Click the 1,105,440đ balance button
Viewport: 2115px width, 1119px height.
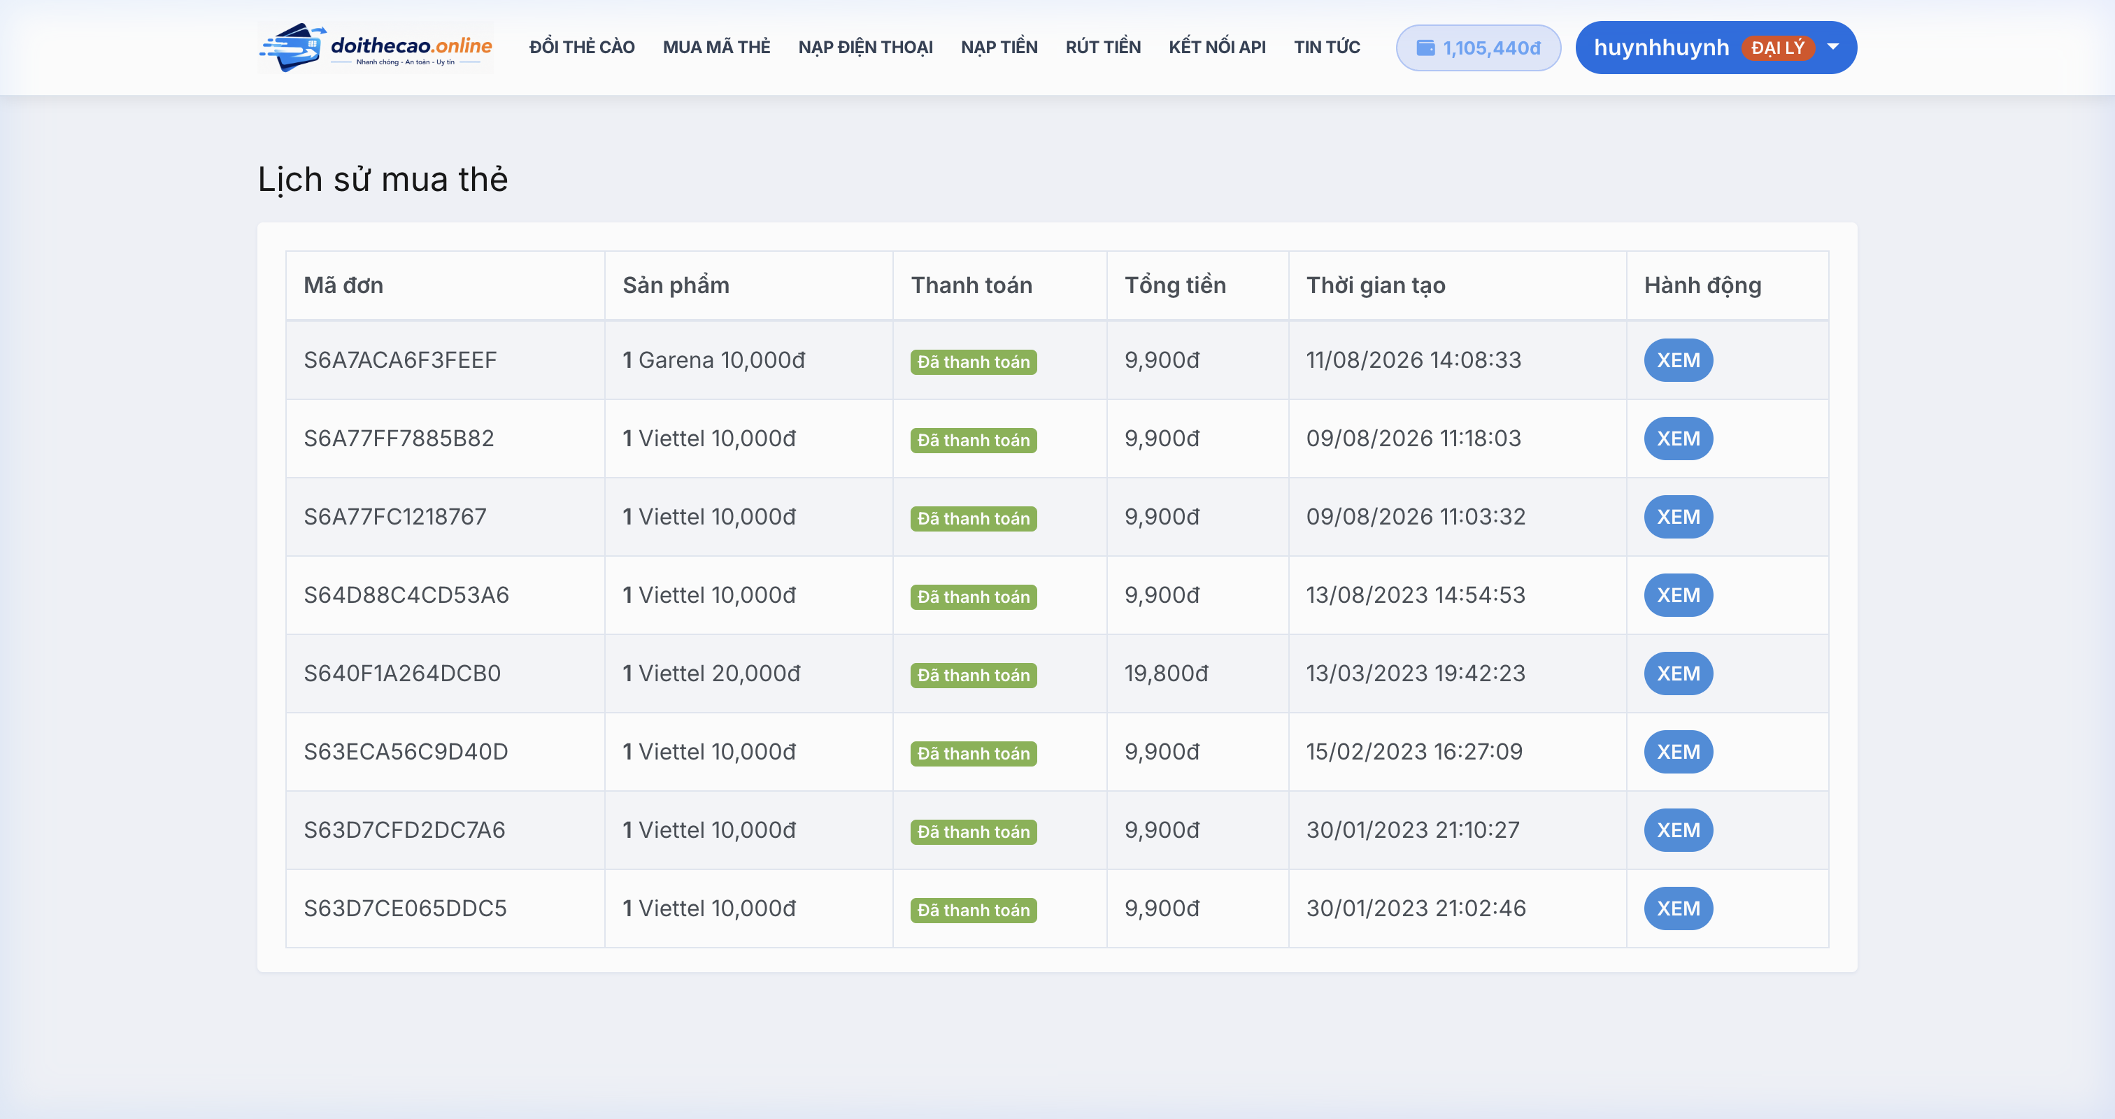1478,48
